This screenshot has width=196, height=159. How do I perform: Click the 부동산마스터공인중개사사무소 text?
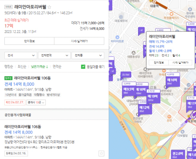click(x=21, y=147)
